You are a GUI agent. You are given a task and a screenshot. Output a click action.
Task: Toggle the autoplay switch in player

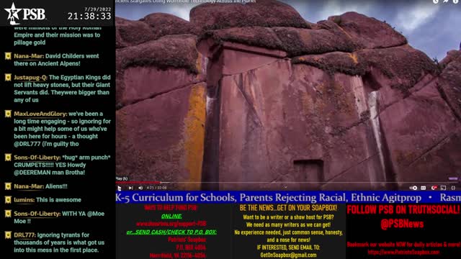pyautogui.click(x=413, y=188)
